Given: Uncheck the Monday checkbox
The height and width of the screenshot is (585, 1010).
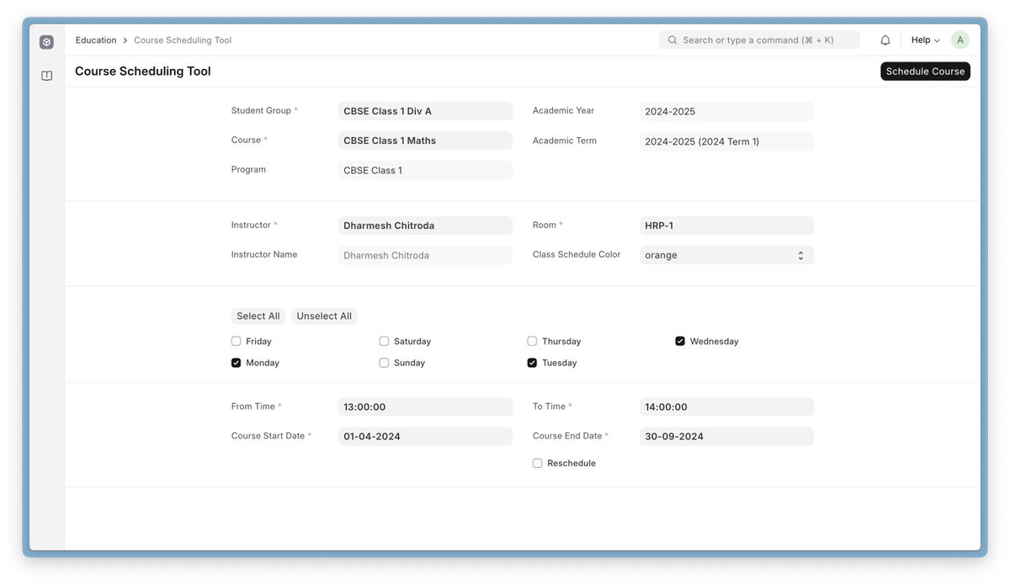Looking at the screenshot, I should pyautogui.click(x=237, y=364).
